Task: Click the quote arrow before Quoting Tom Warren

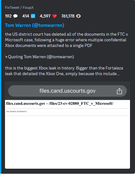Action: (6, 57)
